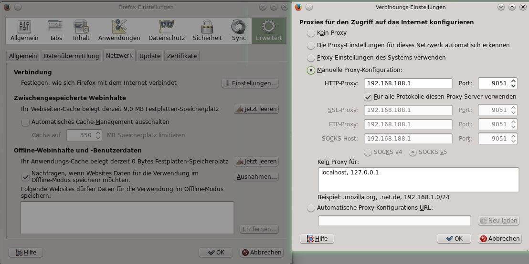
Task: Click SOCKS-Host port stepper arrows
Action: (513, 138)
